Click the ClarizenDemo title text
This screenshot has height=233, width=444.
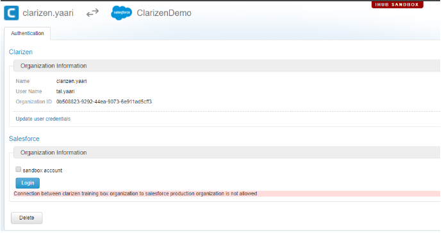pyautogui.click(x=164, y=13)
